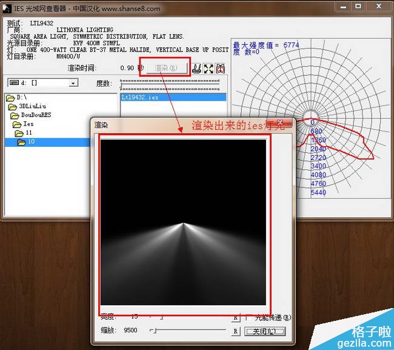
Task: Reset zoom with its R button
Action: (x=235, y=331)
